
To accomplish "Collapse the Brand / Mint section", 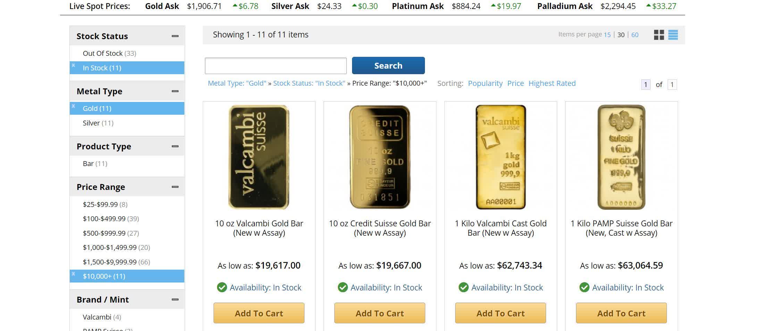I will click(175, 299).
